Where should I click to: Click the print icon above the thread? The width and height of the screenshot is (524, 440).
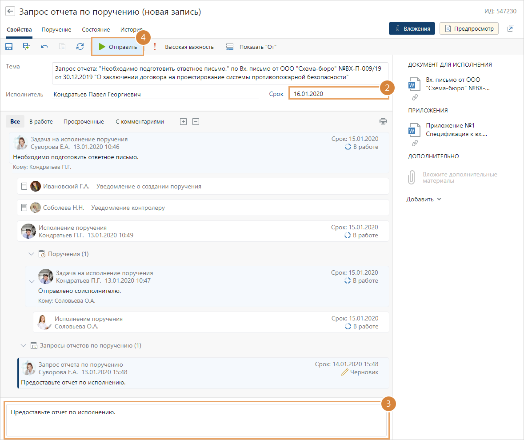pos(383,121)
